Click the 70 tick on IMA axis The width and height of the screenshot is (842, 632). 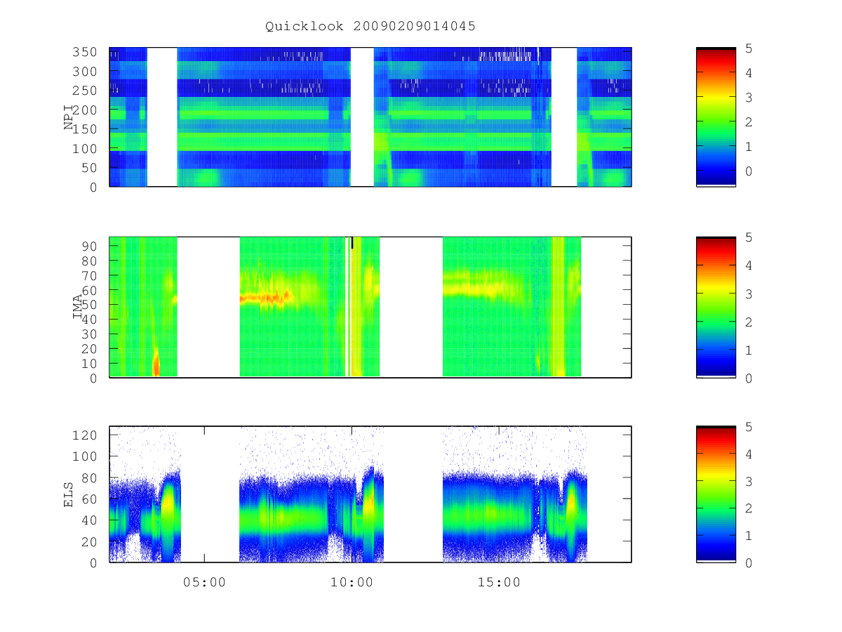pyautogui.click(x=90, y=275)
